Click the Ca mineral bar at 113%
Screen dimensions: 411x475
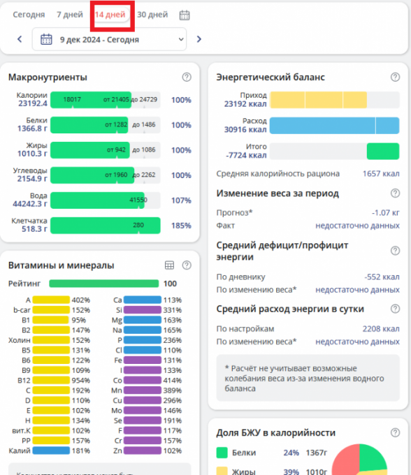(142, 300)
